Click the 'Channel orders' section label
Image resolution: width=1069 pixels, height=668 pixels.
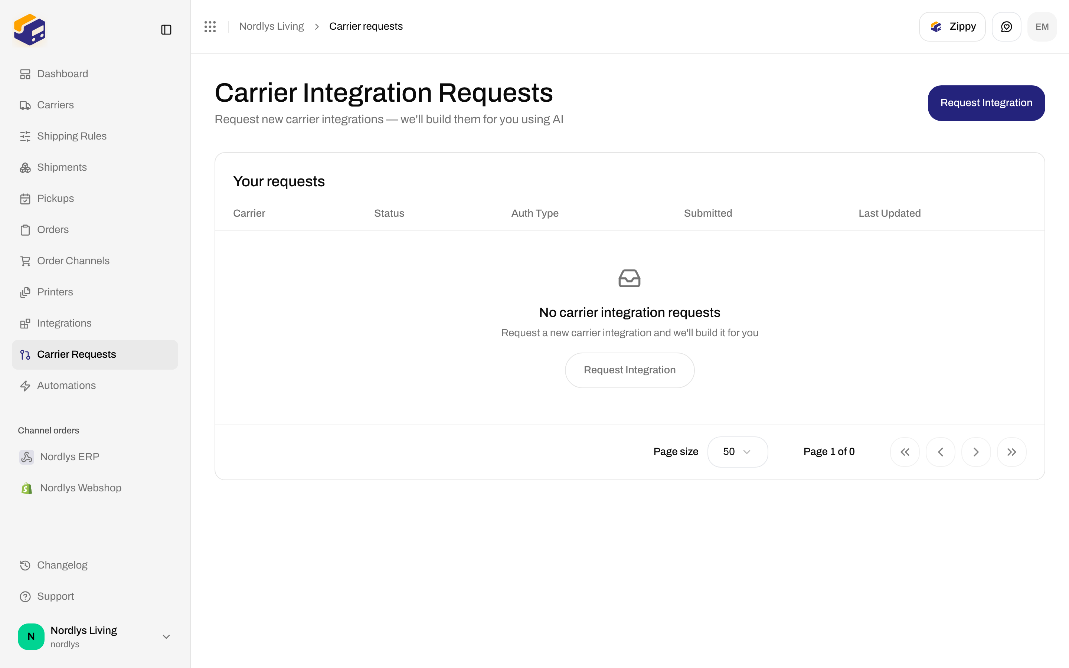[49, 431]
